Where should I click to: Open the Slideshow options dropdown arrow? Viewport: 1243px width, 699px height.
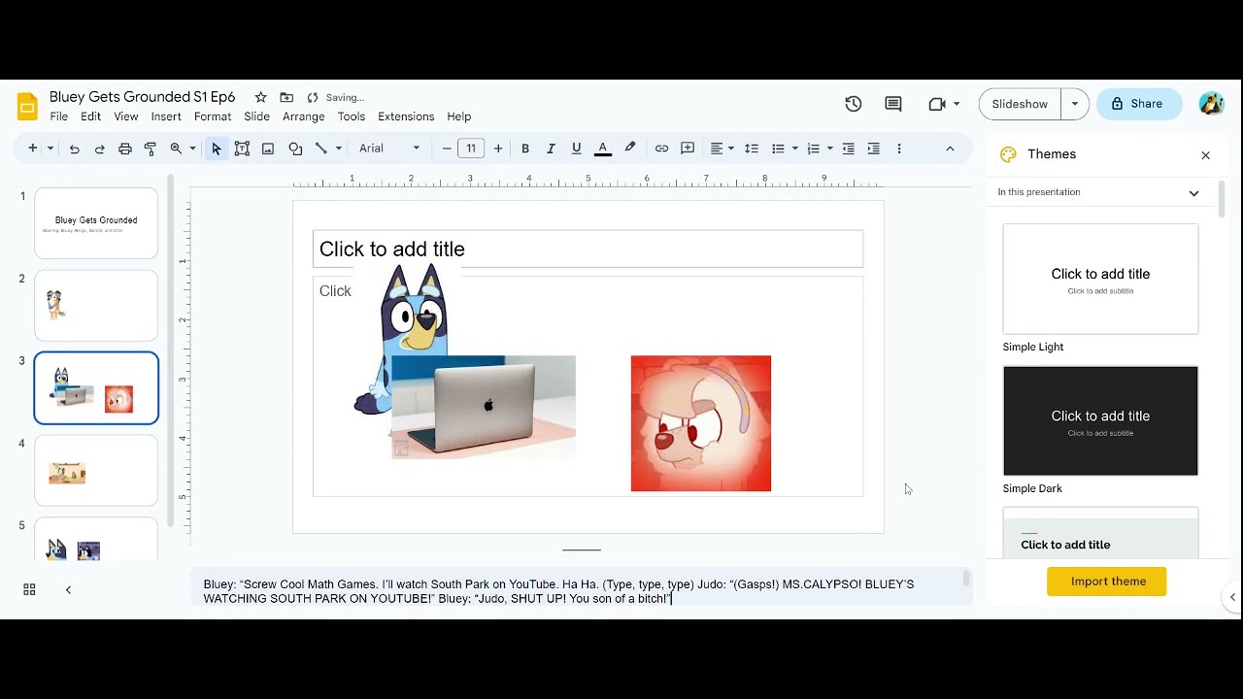(x=1075, y=104)
